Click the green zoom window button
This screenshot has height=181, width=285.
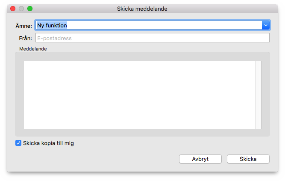point(30,9)
